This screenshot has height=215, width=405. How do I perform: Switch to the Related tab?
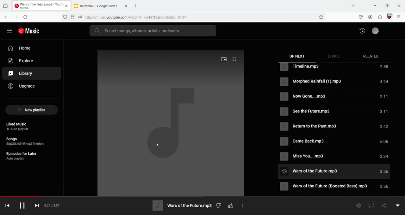coord(371,57)
